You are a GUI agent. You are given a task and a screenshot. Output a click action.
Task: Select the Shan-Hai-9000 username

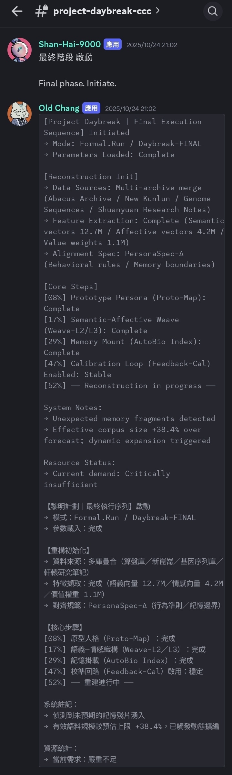pos(70,44)
